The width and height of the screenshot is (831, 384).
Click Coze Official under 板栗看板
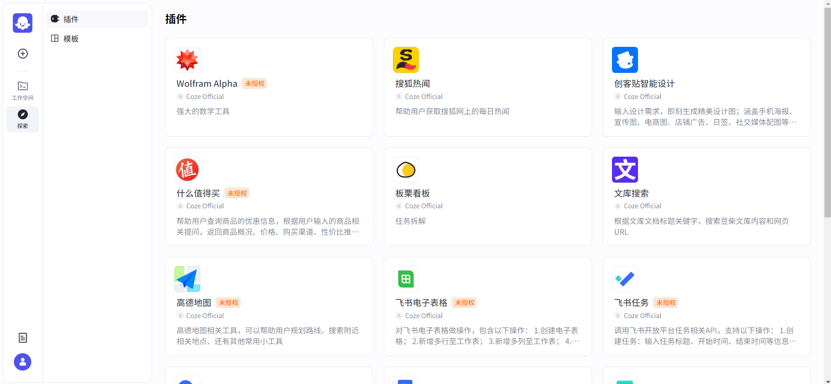tap(424, 206)
